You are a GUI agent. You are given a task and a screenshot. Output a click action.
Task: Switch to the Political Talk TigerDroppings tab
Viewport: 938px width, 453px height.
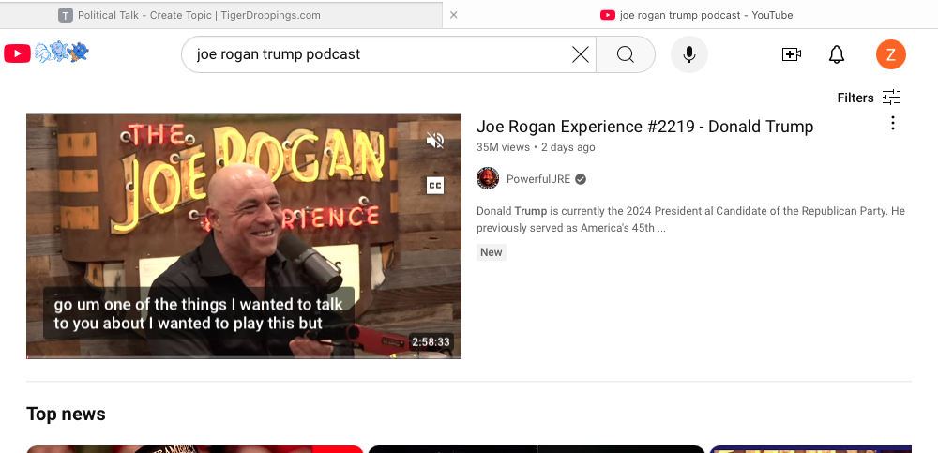[221, 15]
